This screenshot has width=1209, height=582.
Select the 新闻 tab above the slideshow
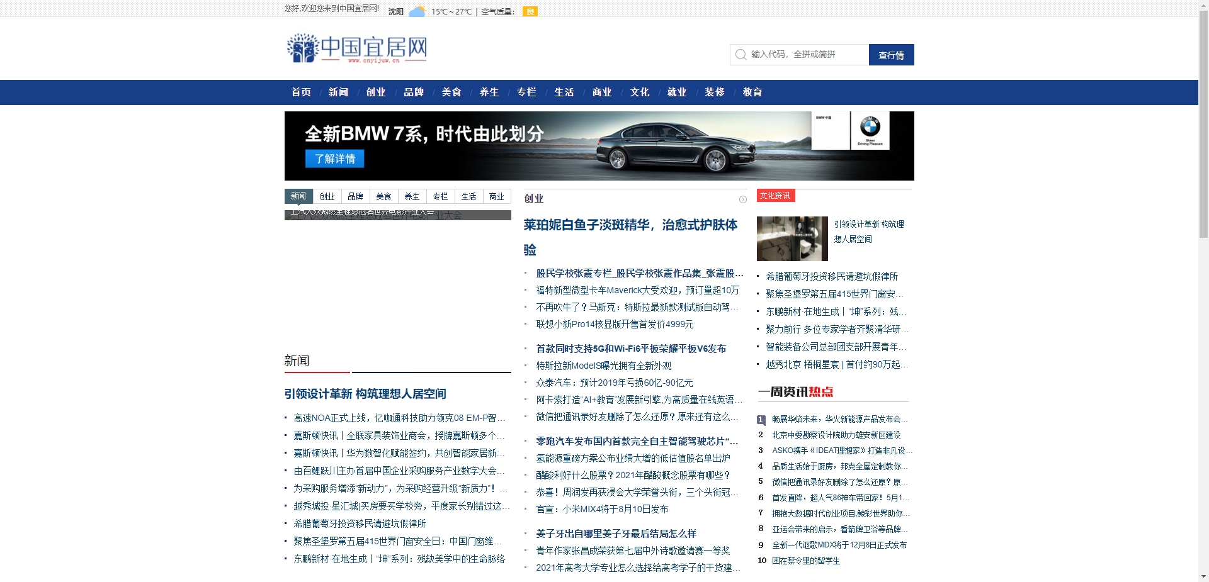(298, 196)
